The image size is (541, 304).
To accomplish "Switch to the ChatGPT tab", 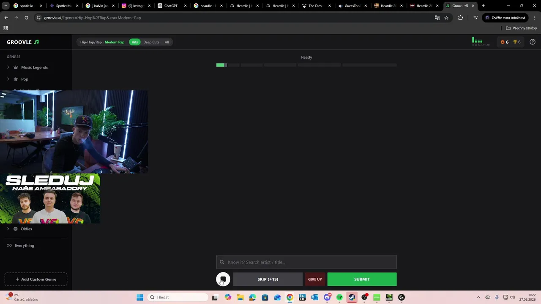I will coord(172,6).
